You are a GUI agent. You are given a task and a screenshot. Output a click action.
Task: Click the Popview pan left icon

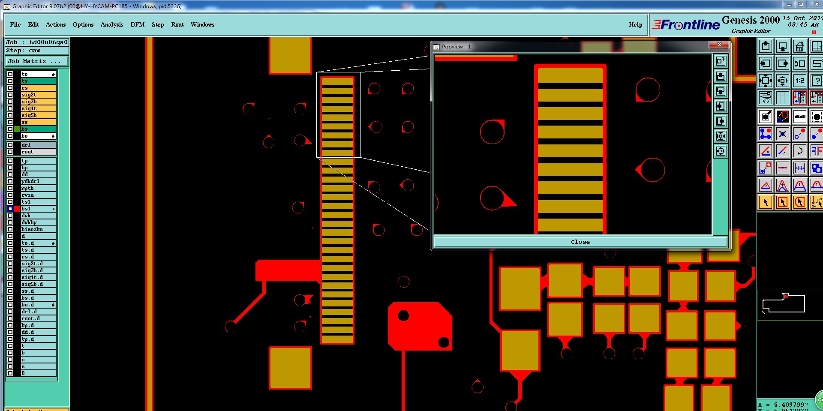tap(721, 106)
